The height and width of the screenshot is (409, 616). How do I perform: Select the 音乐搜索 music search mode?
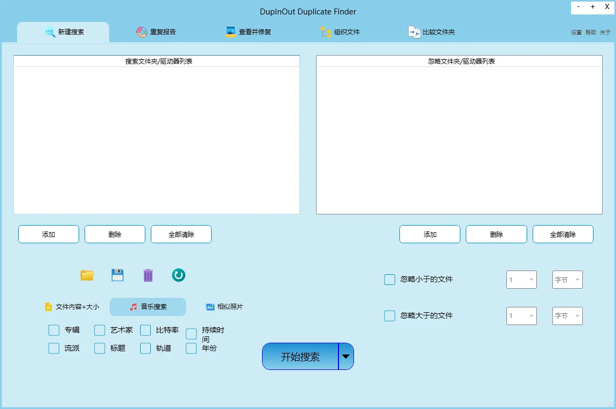pos(148,306)
